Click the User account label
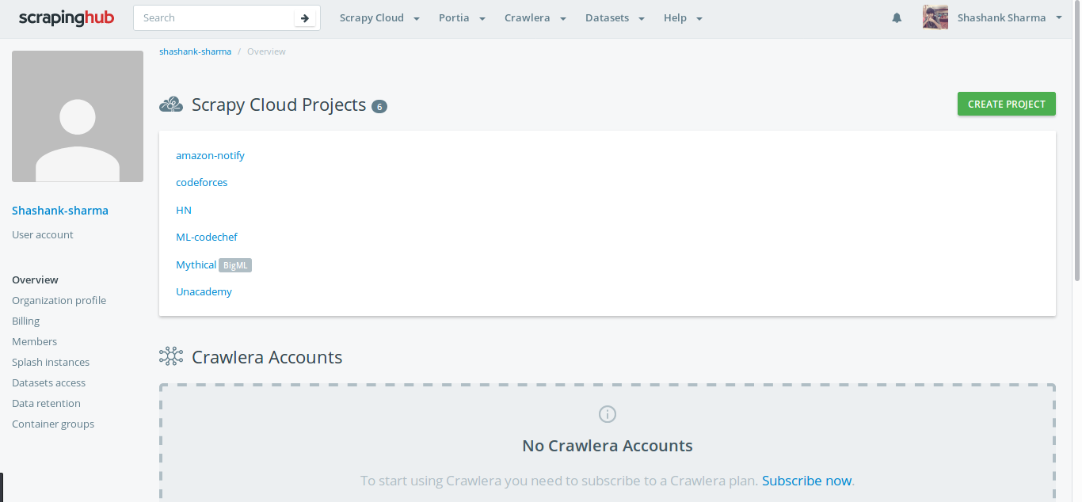 click(x=43, y=234)
